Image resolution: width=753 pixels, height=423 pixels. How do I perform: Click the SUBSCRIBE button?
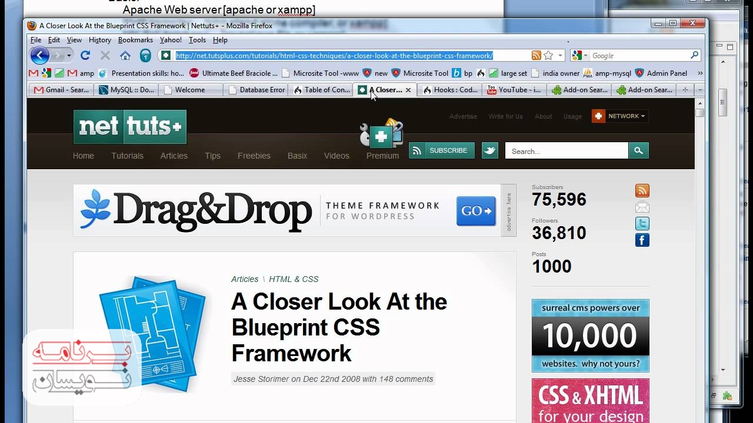pos(442,150)
